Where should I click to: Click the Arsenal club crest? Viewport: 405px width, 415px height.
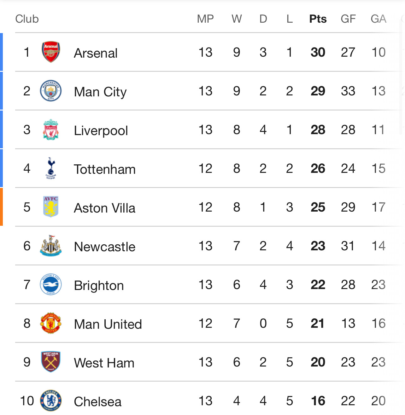coord(51,52)
